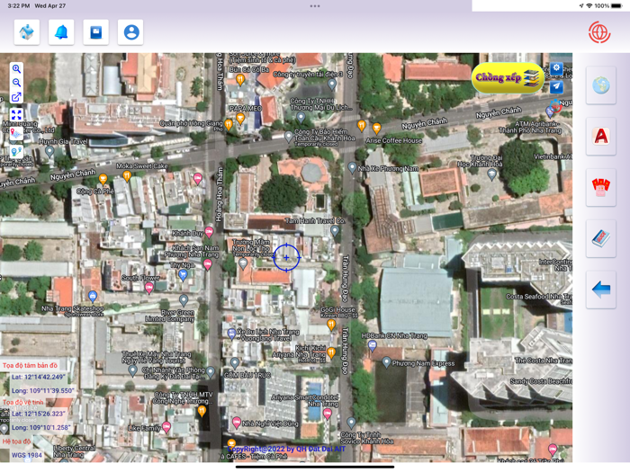Viewport: 630px width, 472px height.
Task: Tap Ariyana SmartCondotel hotel pin
Action: (x=328, y=414)
